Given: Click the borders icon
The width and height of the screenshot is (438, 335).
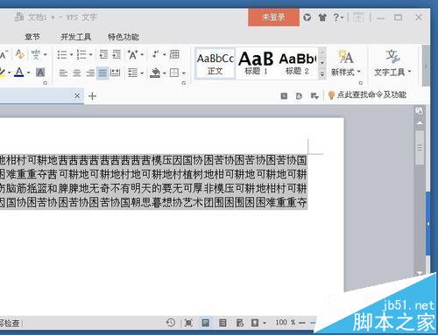Looking at the screenshot, I should pos(174,73).
